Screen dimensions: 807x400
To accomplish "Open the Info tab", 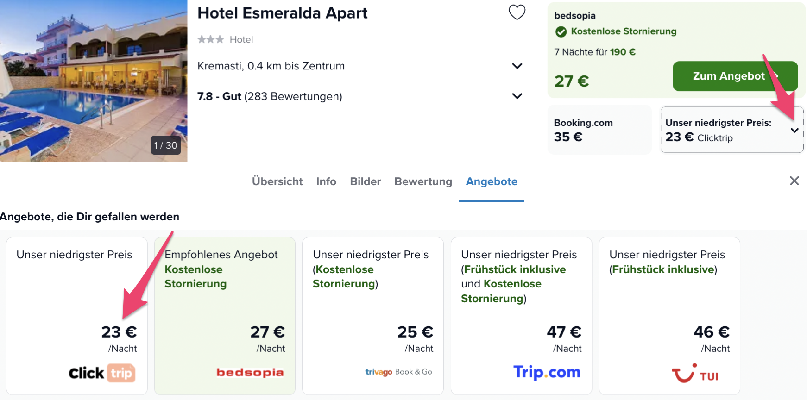I will pyautogui.click(x=326, y=181).
